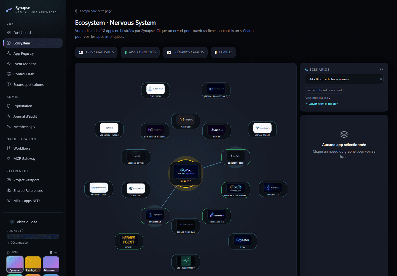Click the content.brief_received event tag
Image resolution: width=397 pixels, height=276 pixels.
[x=324, y=90]
